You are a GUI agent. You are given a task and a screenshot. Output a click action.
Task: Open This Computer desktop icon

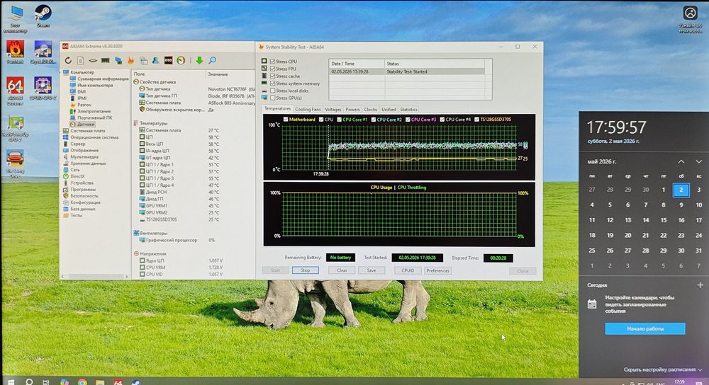click(15, 19)
